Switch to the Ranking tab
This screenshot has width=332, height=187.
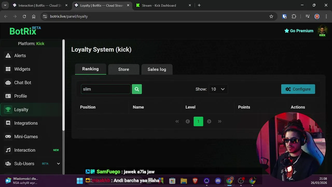point(91,69)
